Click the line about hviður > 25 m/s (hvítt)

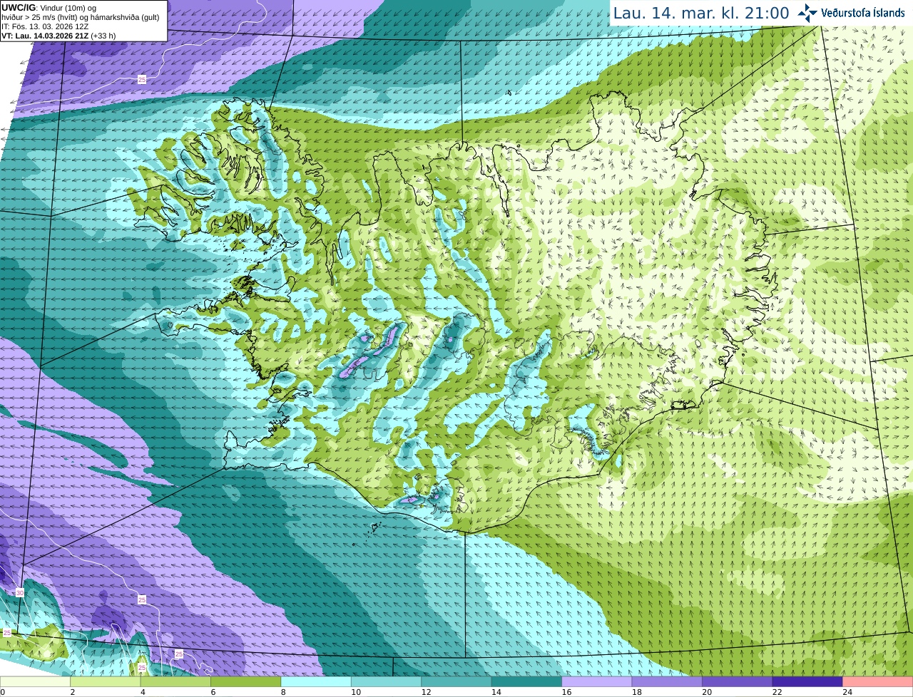[81, 17]
